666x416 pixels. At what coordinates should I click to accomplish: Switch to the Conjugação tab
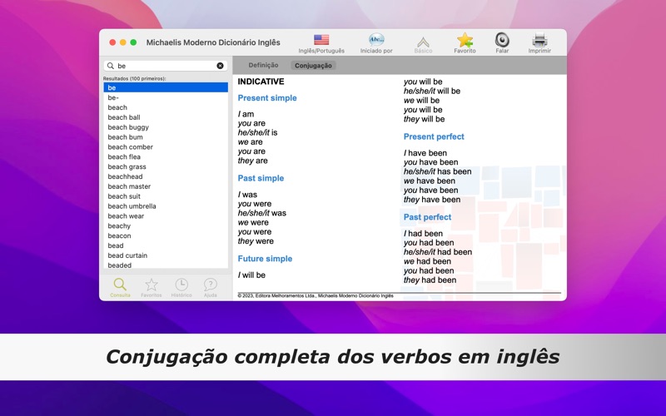313,66
